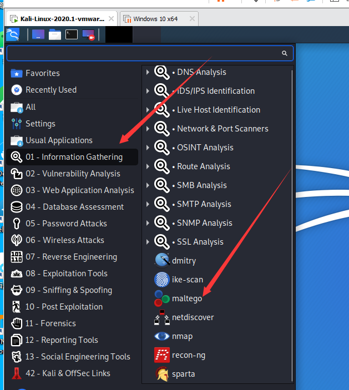The width and height of the screenshot is (349, 390).
Task: Click the 07 - Reverse Engineering binary icon
Action: 17,257
